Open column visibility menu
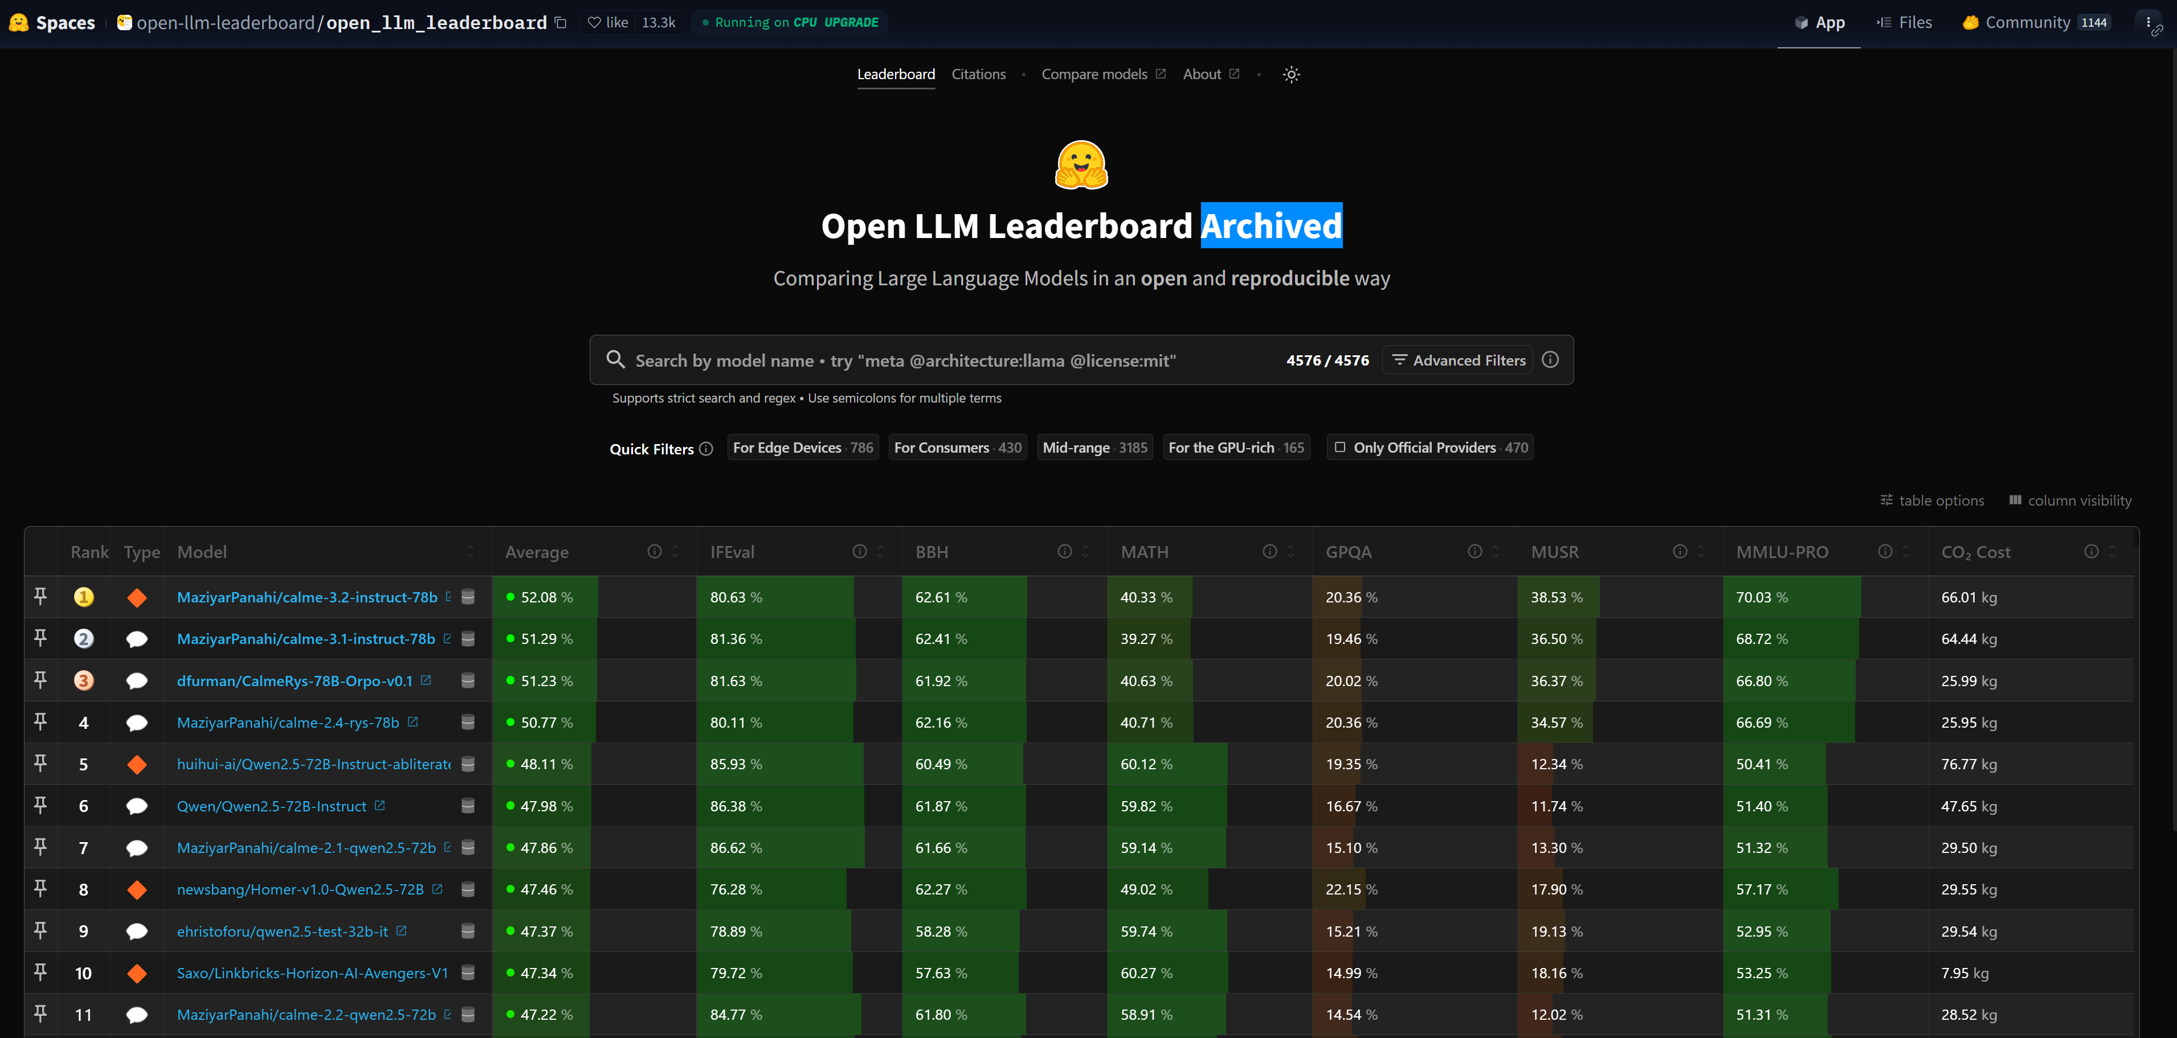Screen dimensions: 2177x1038 [x=2070, y=501]
